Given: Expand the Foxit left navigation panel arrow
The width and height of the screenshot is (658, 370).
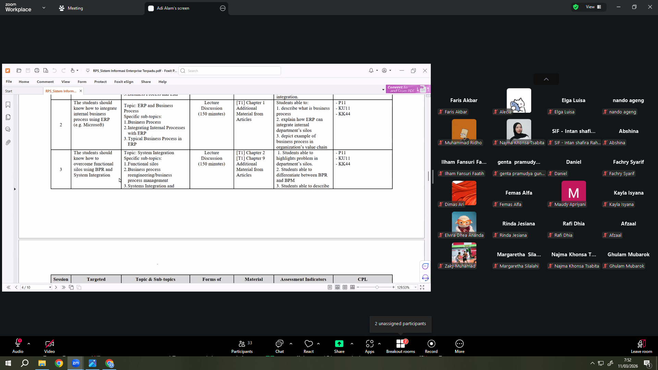Looking at the screenshot, I should click(x=15, y=189).
